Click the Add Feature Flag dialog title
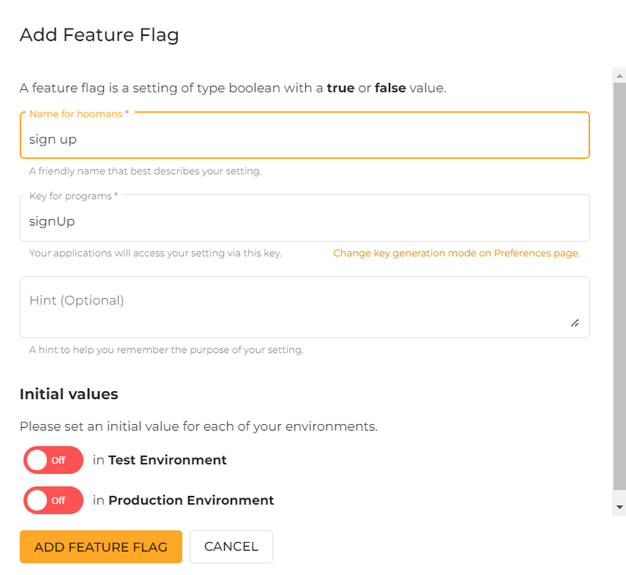Screen dimensions: 626x575 tap(99, 35)
